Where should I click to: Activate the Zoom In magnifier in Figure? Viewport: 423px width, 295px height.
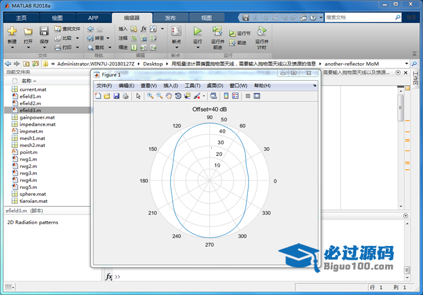(x=150, y=96)
